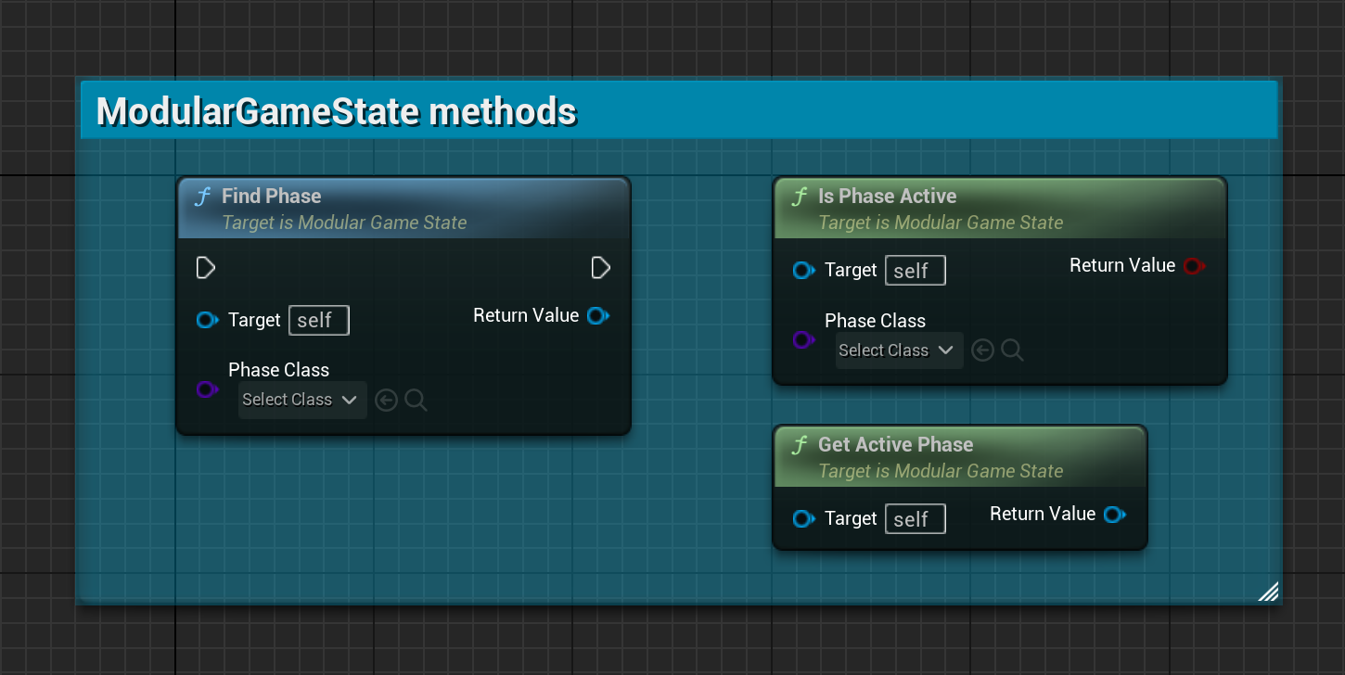This screenshot has height=675, width=1345.
Task: Click Find Phase execution input pin
Action: click(206, 268)
